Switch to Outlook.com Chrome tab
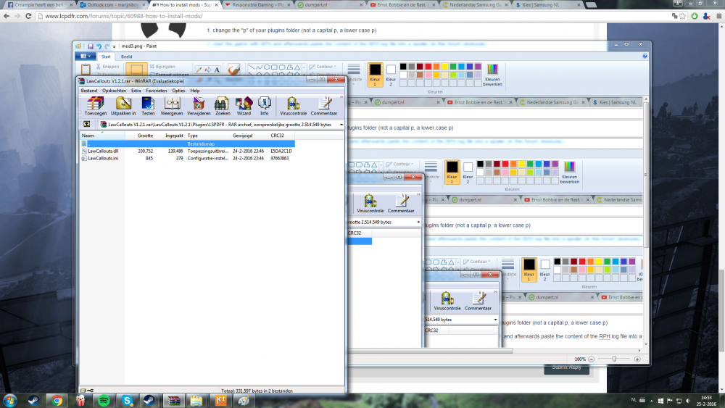Screen dimensions: 725x408 point(111,4)
